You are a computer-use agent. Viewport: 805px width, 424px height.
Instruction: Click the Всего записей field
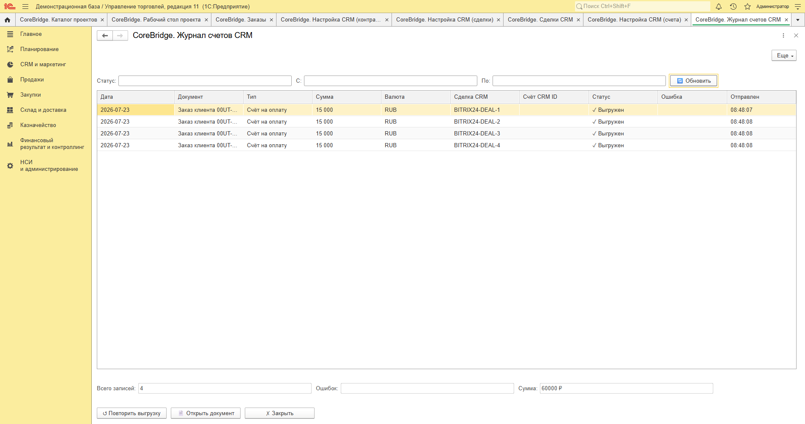[225, 389]
